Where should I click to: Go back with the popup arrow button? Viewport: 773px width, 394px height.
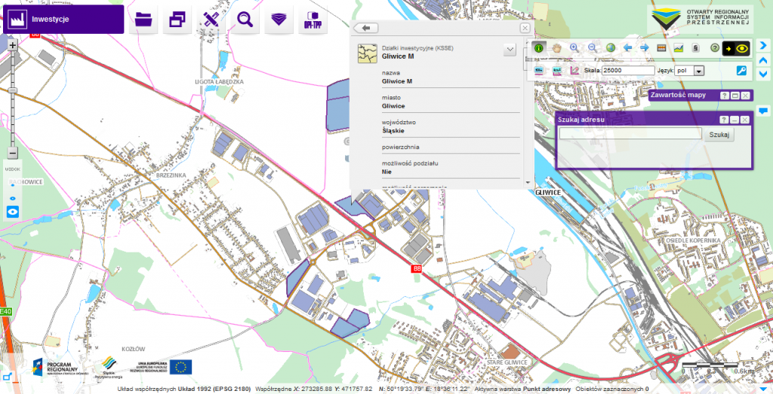point(366,28)
